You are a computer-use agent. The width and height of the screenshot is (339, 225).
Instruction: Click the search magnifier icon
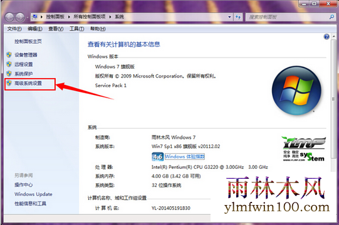click(x=331, y=17)
